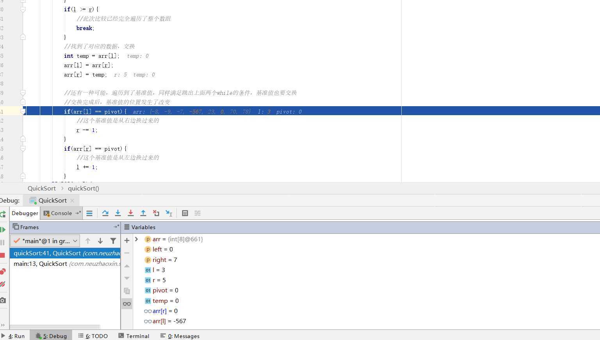Viewport: 600px width, 340px height.
Task: Step Over the current line
Action: tap(105, 213)
